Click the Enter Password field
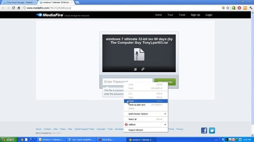The width and height of the screenshot is (254, 142). (x=127, y=82)
